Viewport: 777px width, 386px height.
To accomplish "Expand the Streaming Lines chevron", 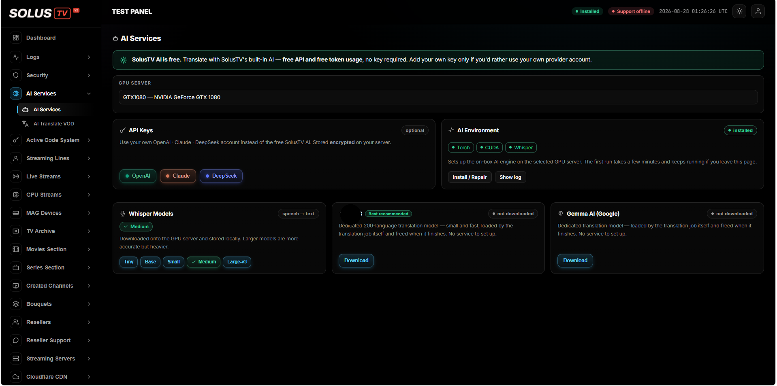I will [89, 158].
